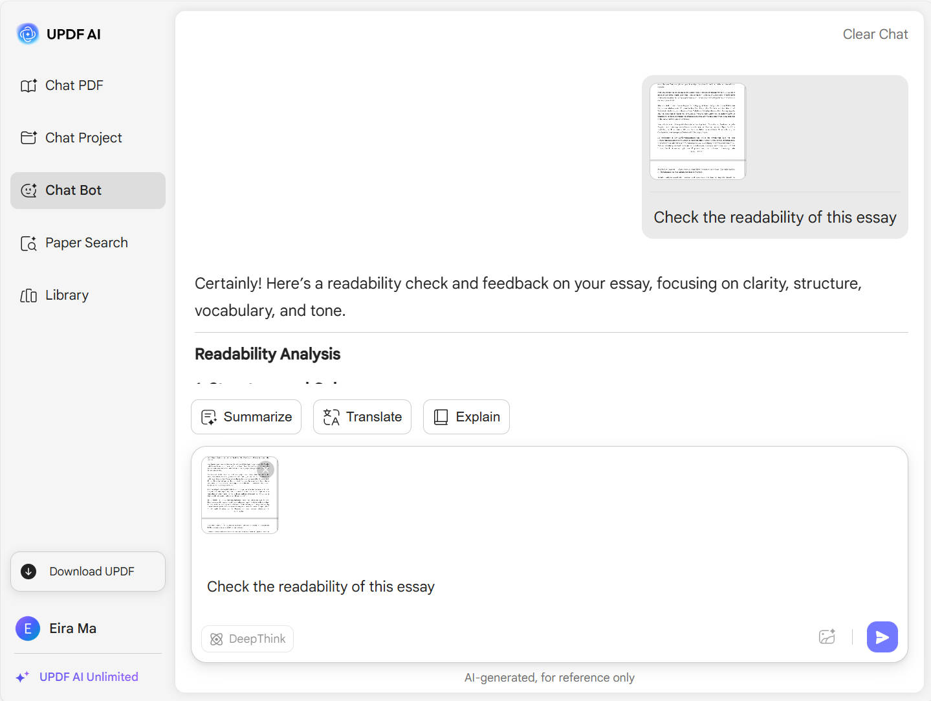Click the Chat PDF sidebar icon
The height and width of the screenshot is (701, 931).
[28, 85]
